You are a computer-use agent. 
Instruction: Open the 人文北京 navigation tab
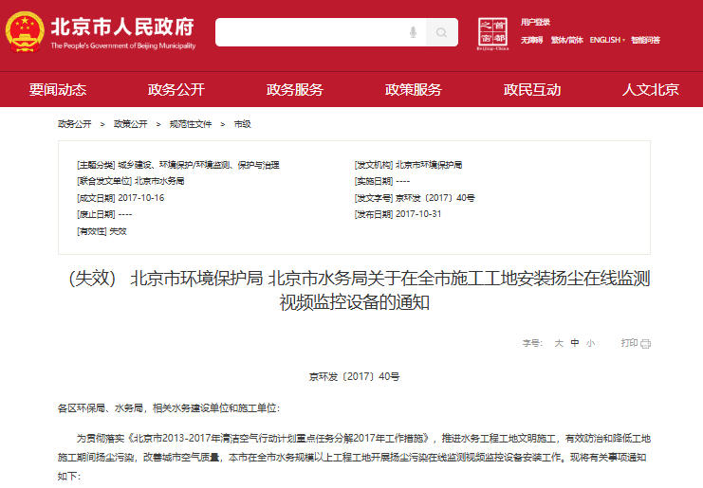pyautogui.click(x=651, y=89)
